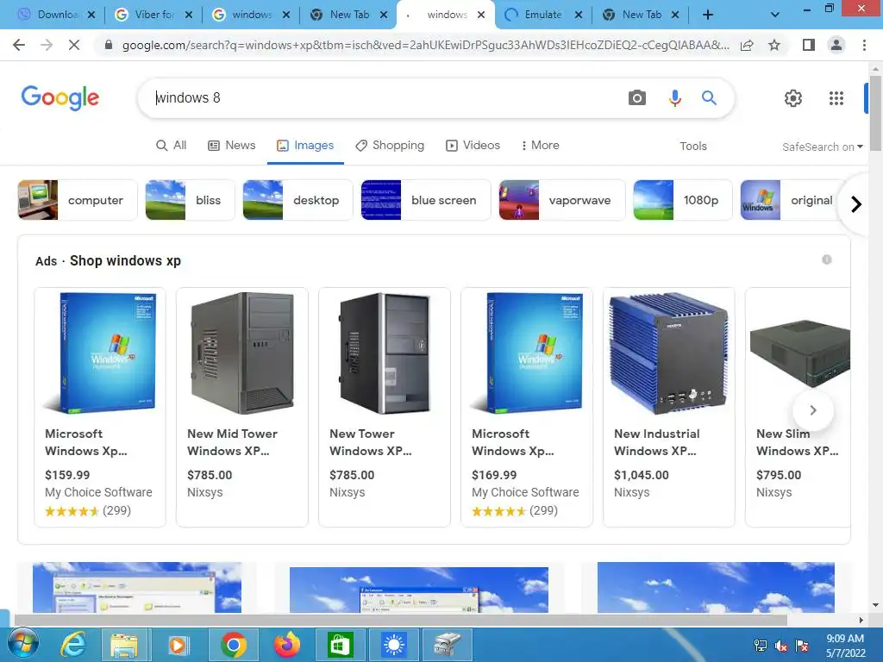Open network tray icon
The width and height of the screenshot is (883, 662).
coord(761,646)
